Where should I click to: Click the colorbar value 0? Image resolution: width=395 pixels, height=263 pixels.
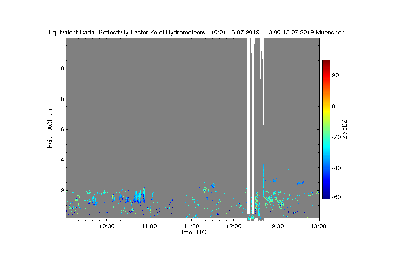pos(334,106)
